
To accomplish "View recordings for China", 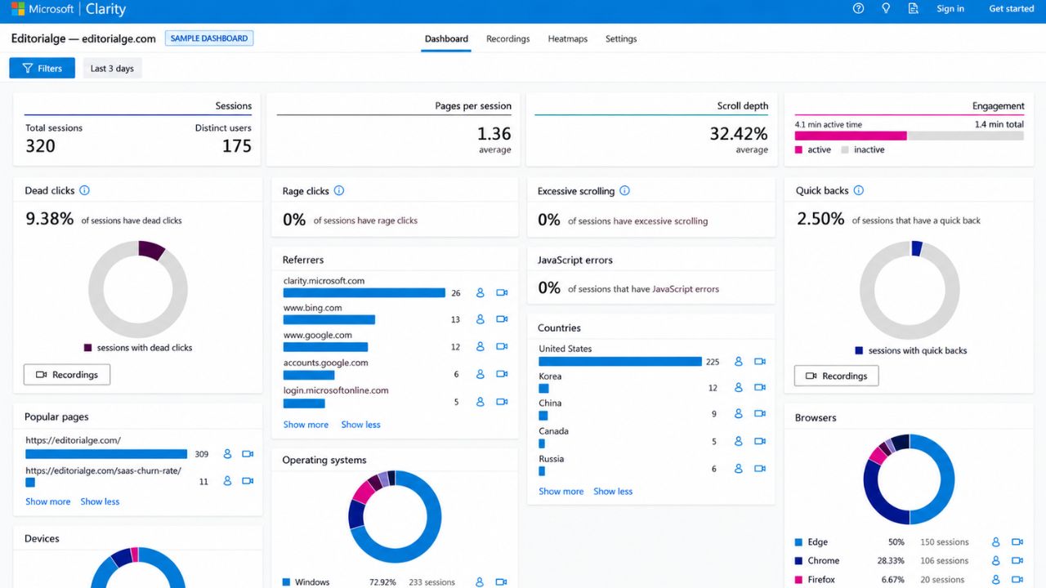I will tap(760, 414).
